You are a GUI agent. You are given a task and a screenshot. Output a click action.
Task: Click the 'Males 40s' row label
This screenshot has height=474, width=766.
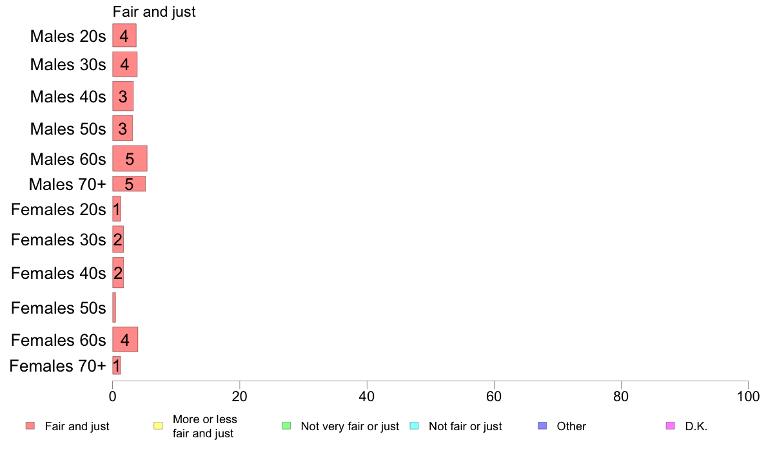tap(68, 97)
